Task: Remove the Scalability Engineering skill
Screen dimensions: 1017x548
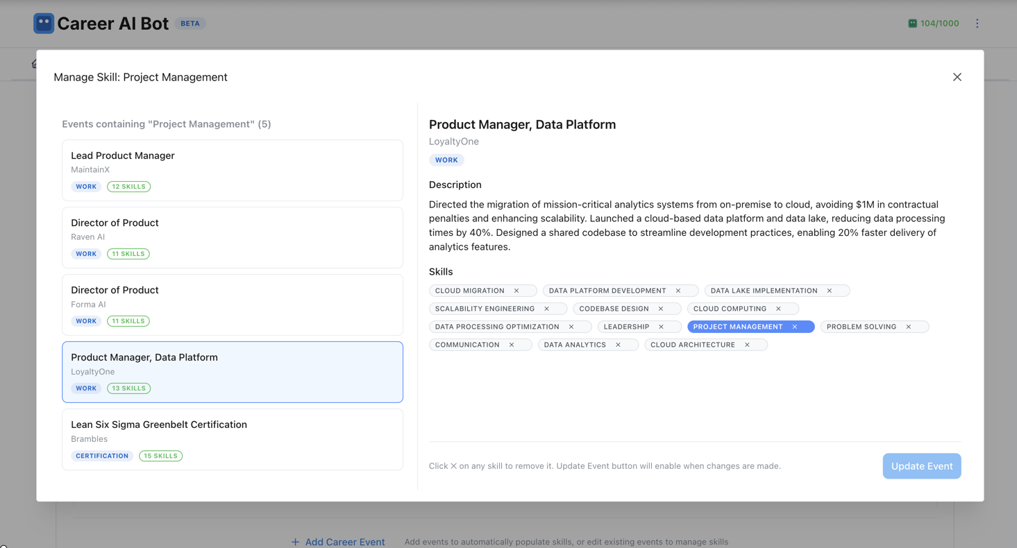Action: [547, 309]
